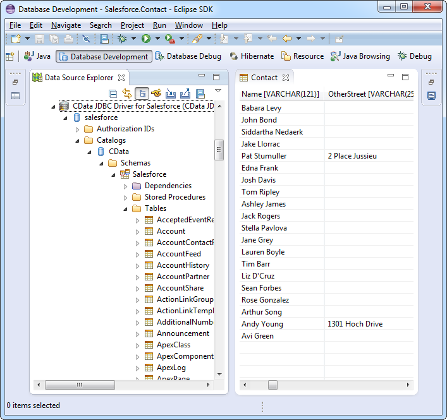
Task: Click the Run green play button
Action: [x=146, y=39]
